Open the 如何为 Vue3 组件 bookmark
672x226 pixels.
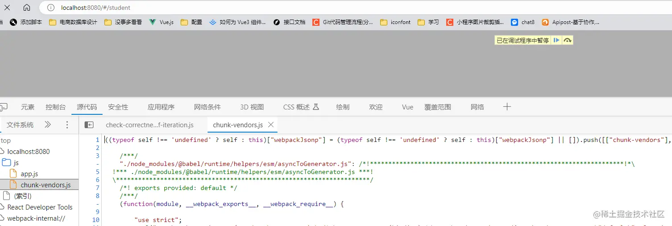pyautogui.click(x=237, y=22)
